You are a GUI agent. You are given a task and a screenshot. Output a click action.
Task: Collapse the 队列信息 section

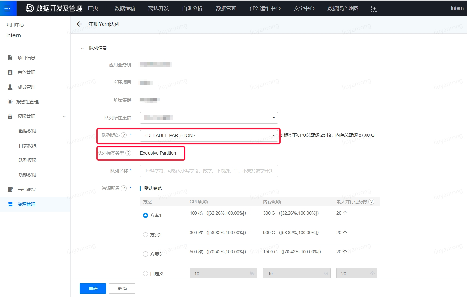click(82, 48)
